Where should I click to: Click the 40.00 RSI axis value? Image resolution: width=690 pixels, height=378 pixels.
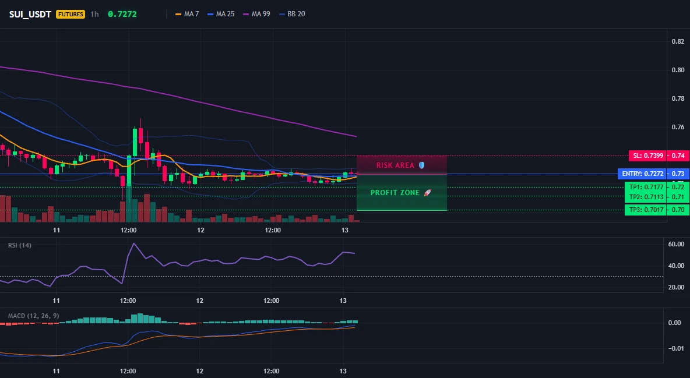coord(676,266)
